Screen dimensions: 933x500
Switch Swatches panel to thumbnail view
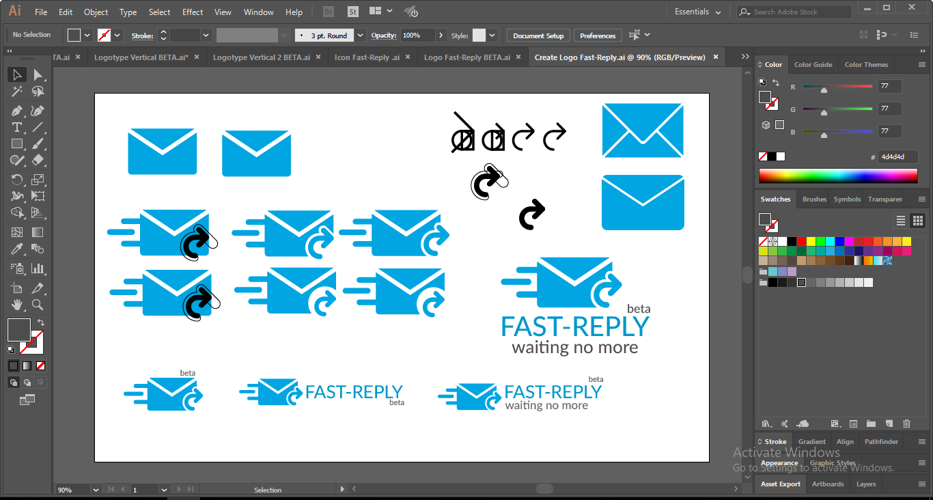[x=918, y=220]
